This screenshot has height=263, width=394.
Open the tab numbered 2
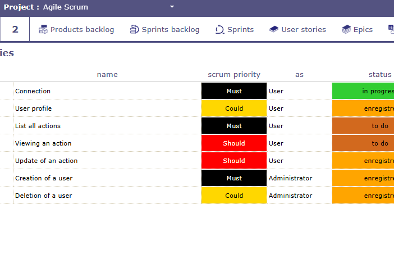(15, 29)
